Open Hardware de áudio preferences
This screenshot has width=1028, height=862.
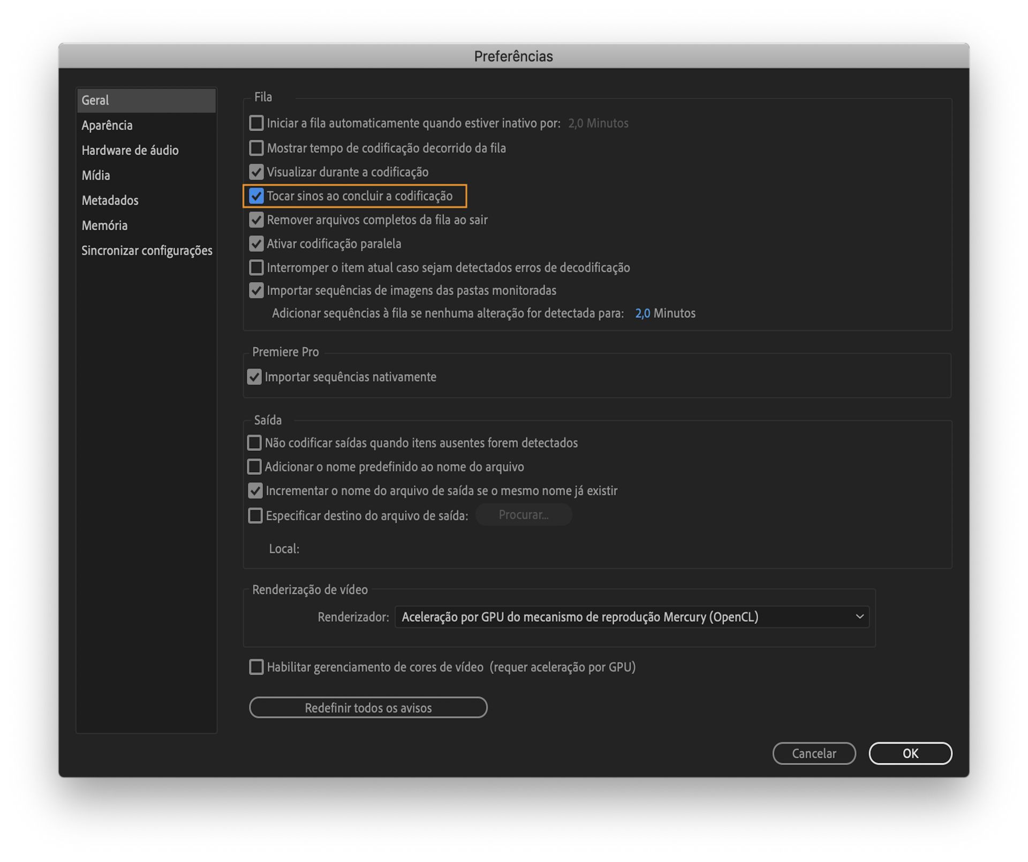click(130, 150)
